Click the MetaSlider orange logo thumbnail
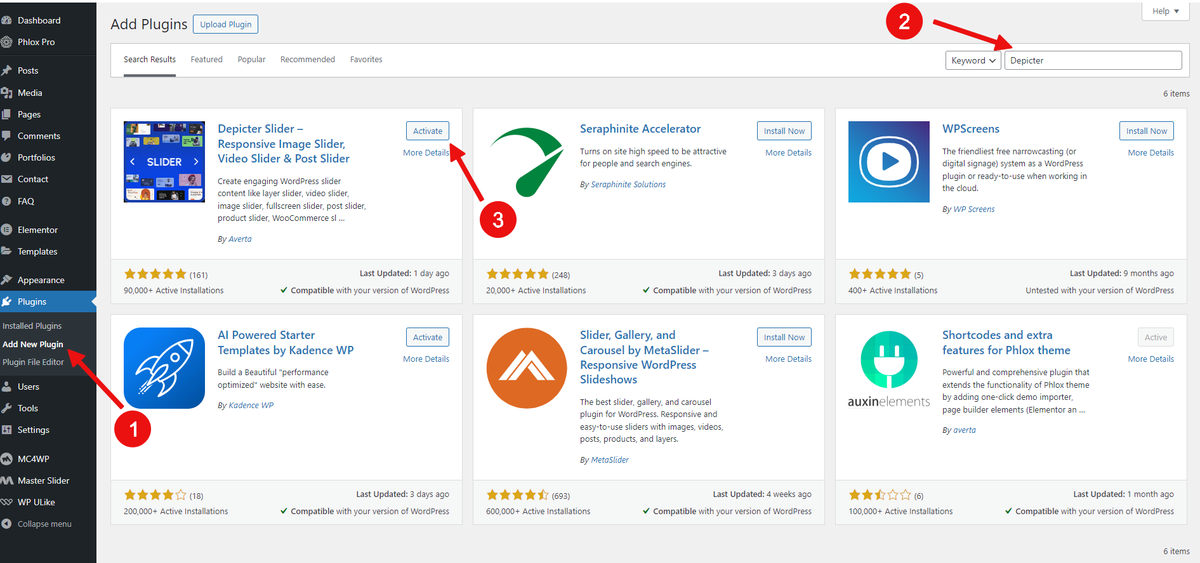This screenshot has height=563, width=1200. click(527, 368)
